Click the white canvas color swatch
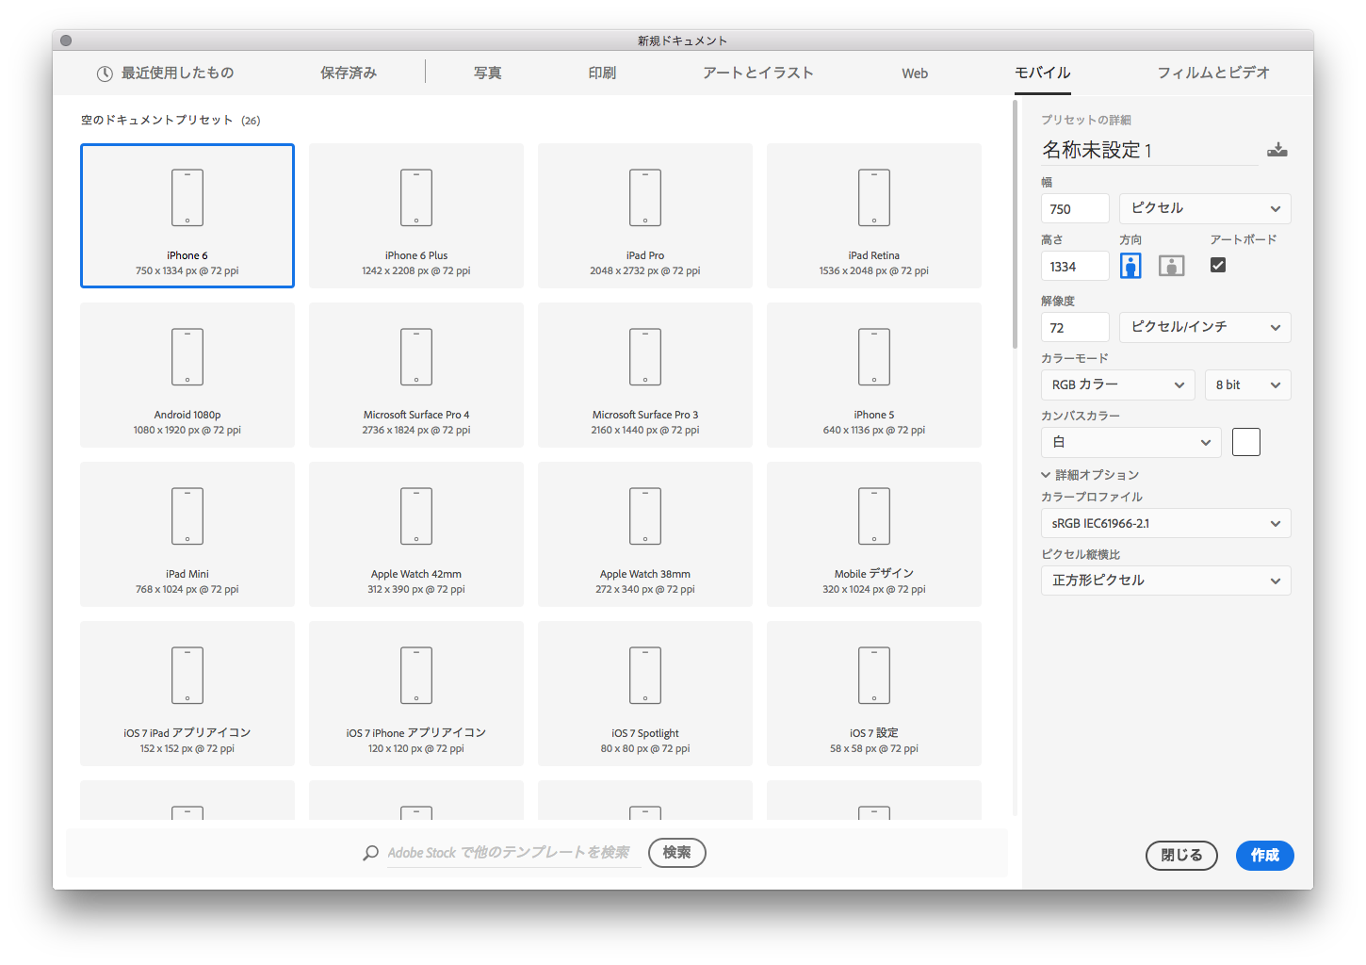The width and height of the screenshot is (1366, 965). click(1245, 441)
